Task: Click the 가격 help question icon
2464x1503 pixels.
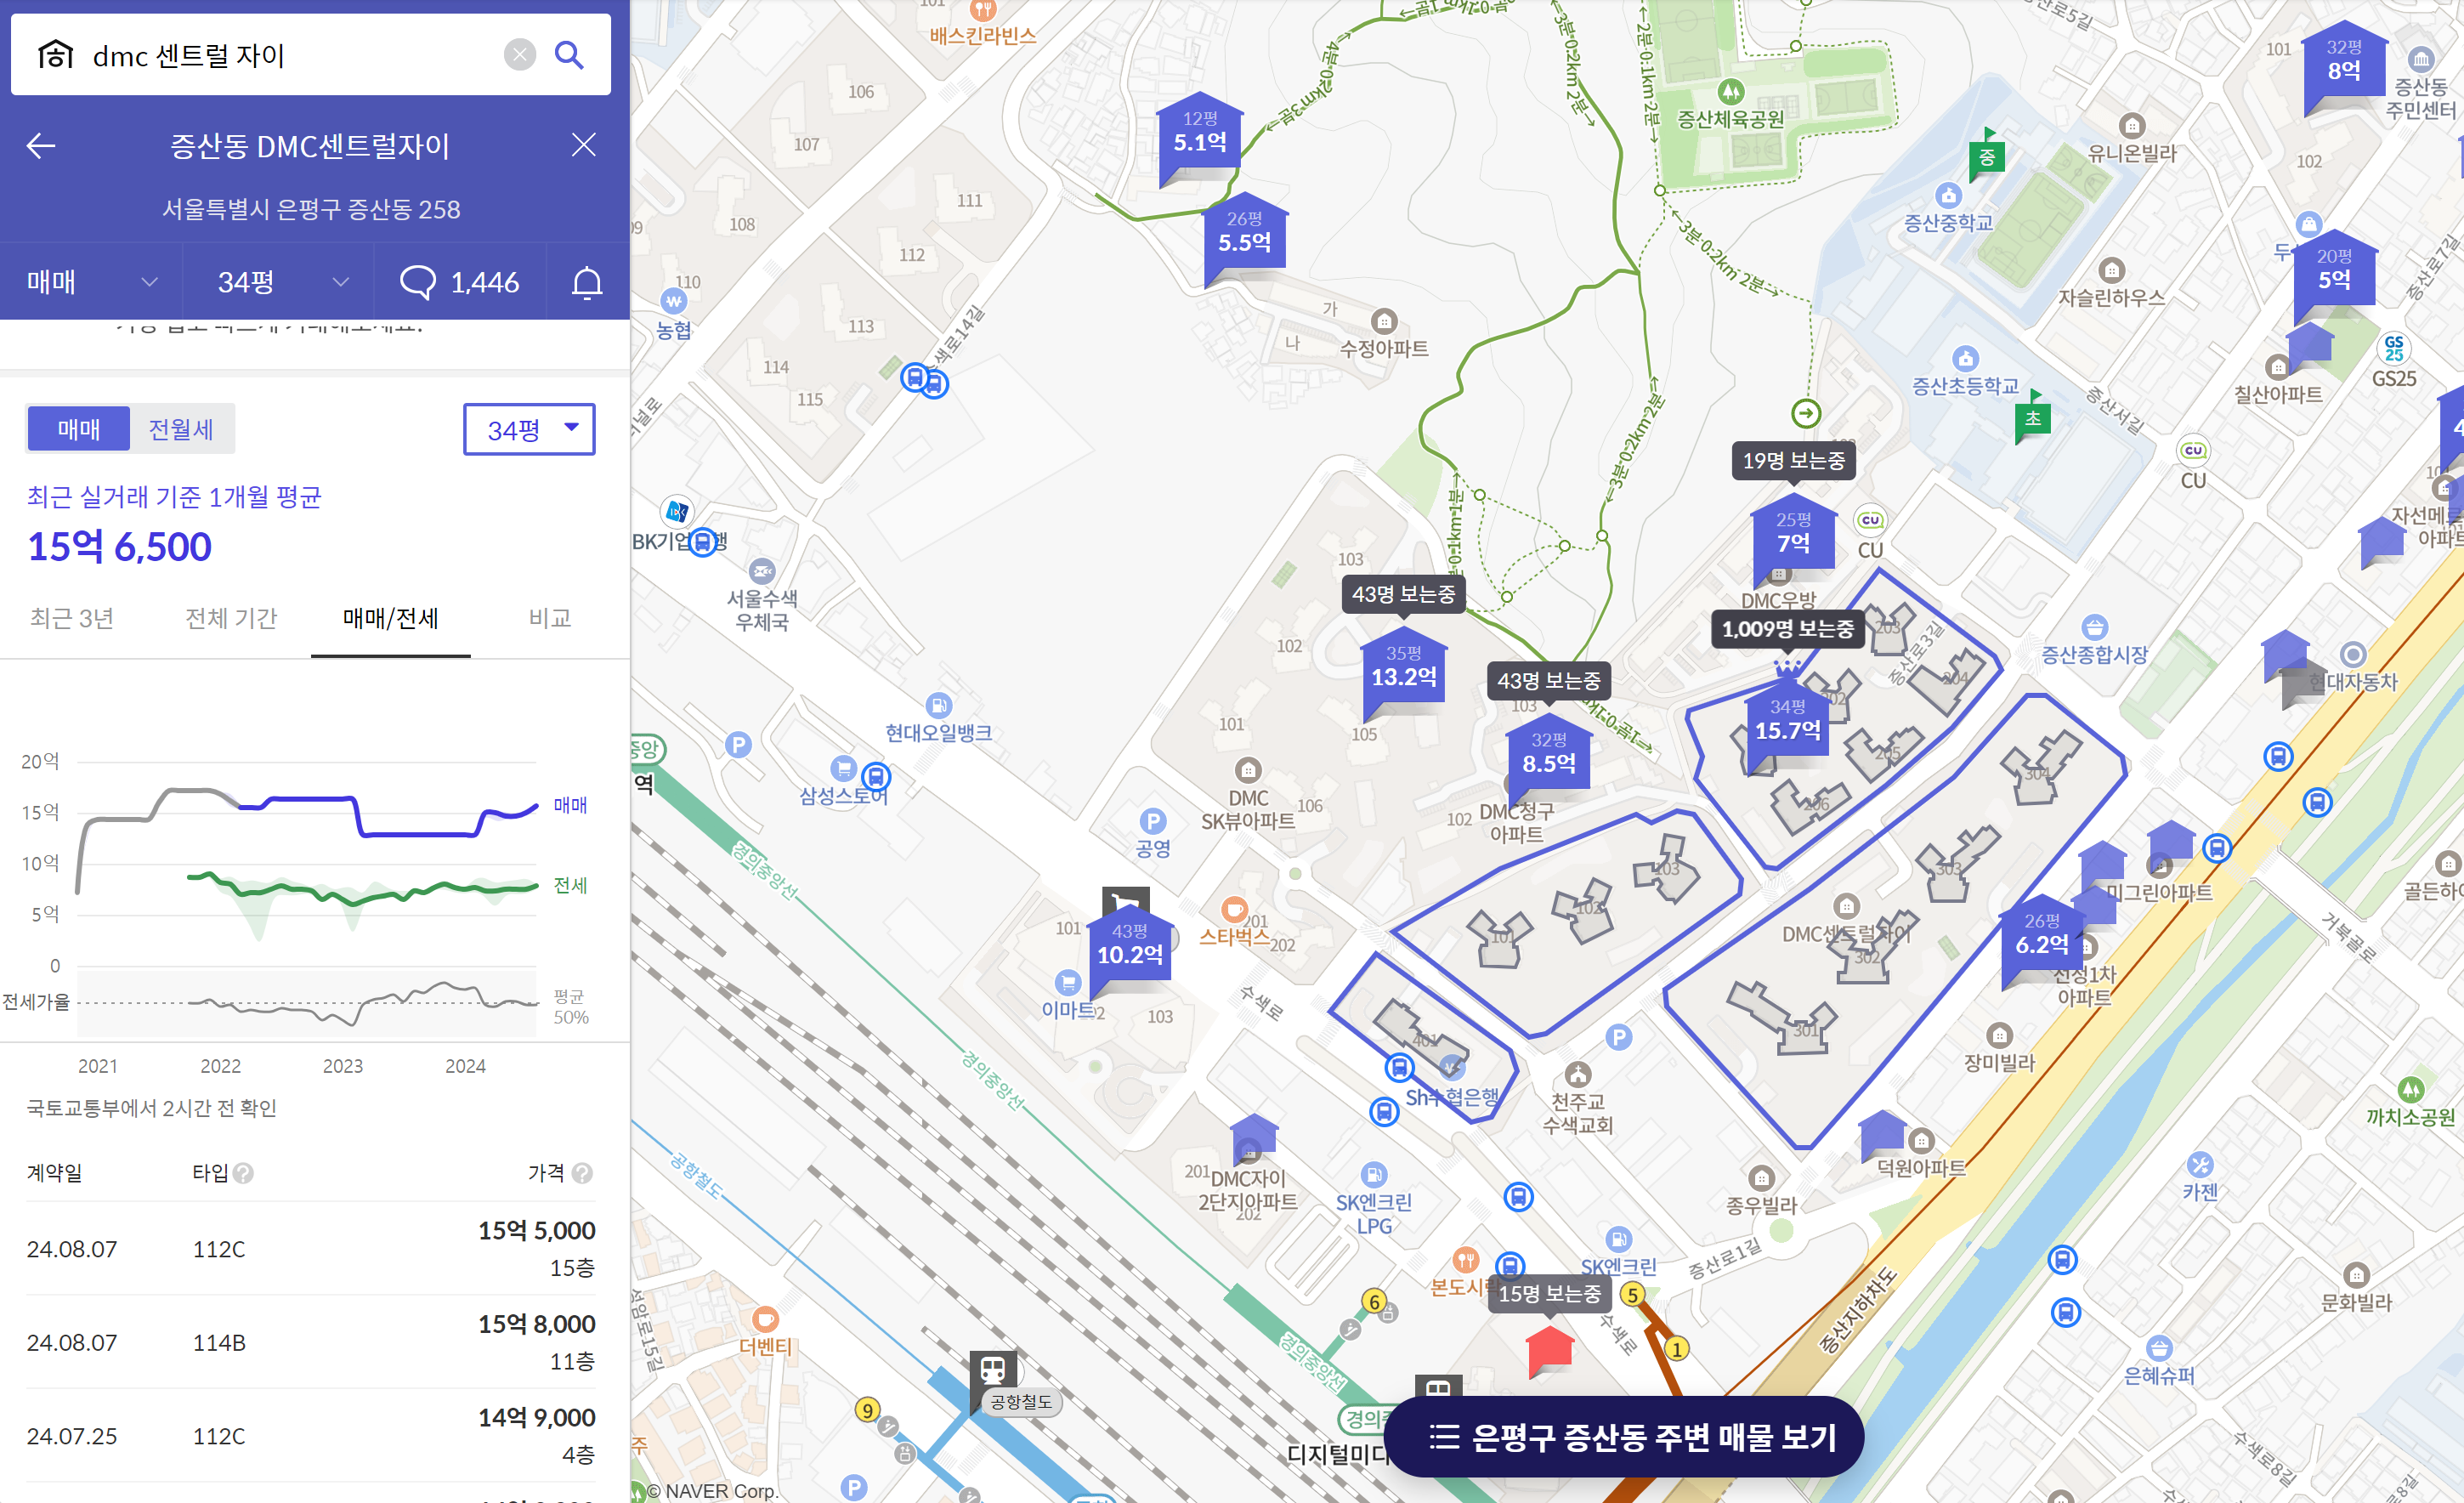Action: (583, 1173)
